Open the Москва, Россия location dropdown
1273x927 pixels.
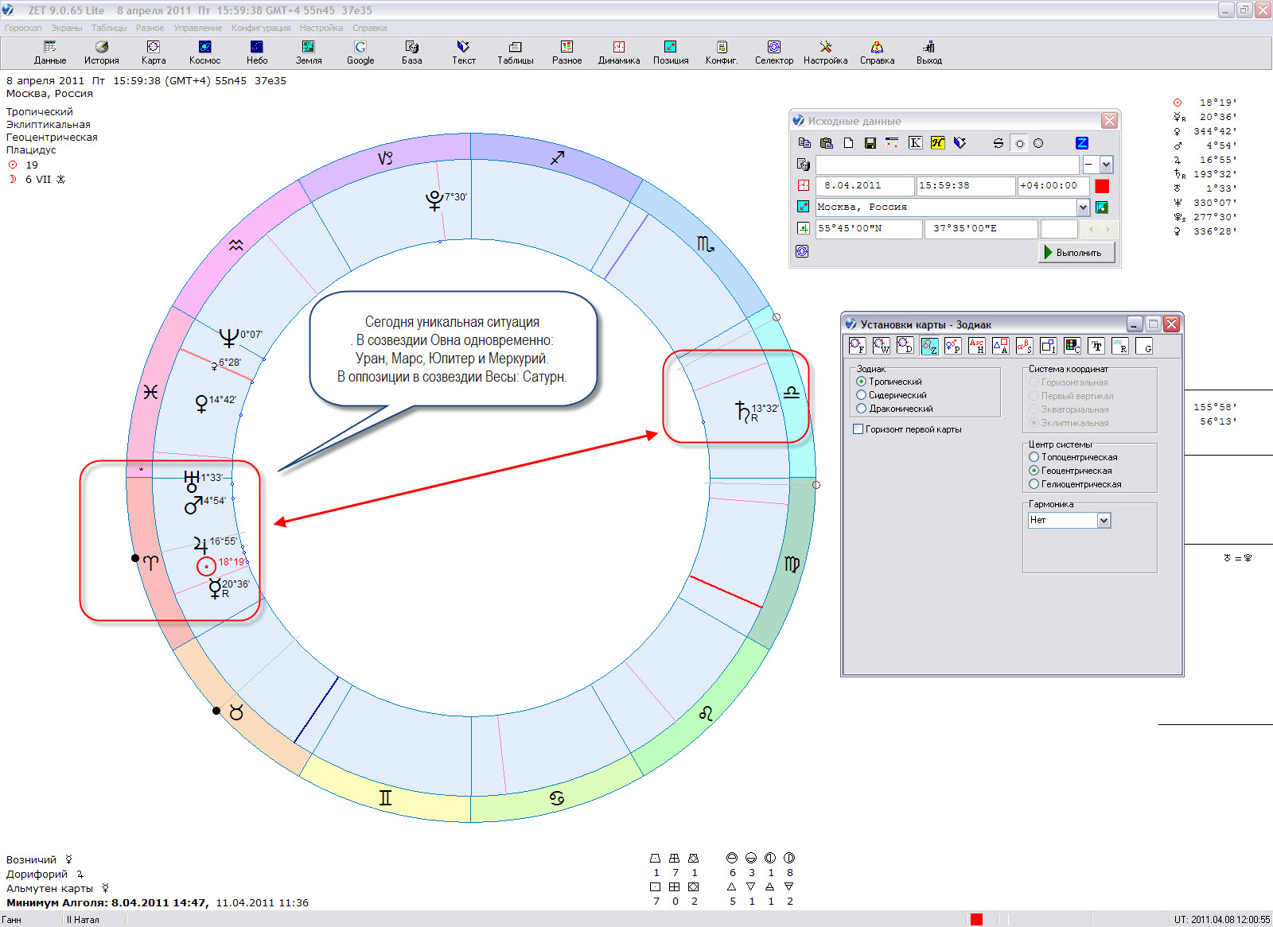(x=1083, y=208)
